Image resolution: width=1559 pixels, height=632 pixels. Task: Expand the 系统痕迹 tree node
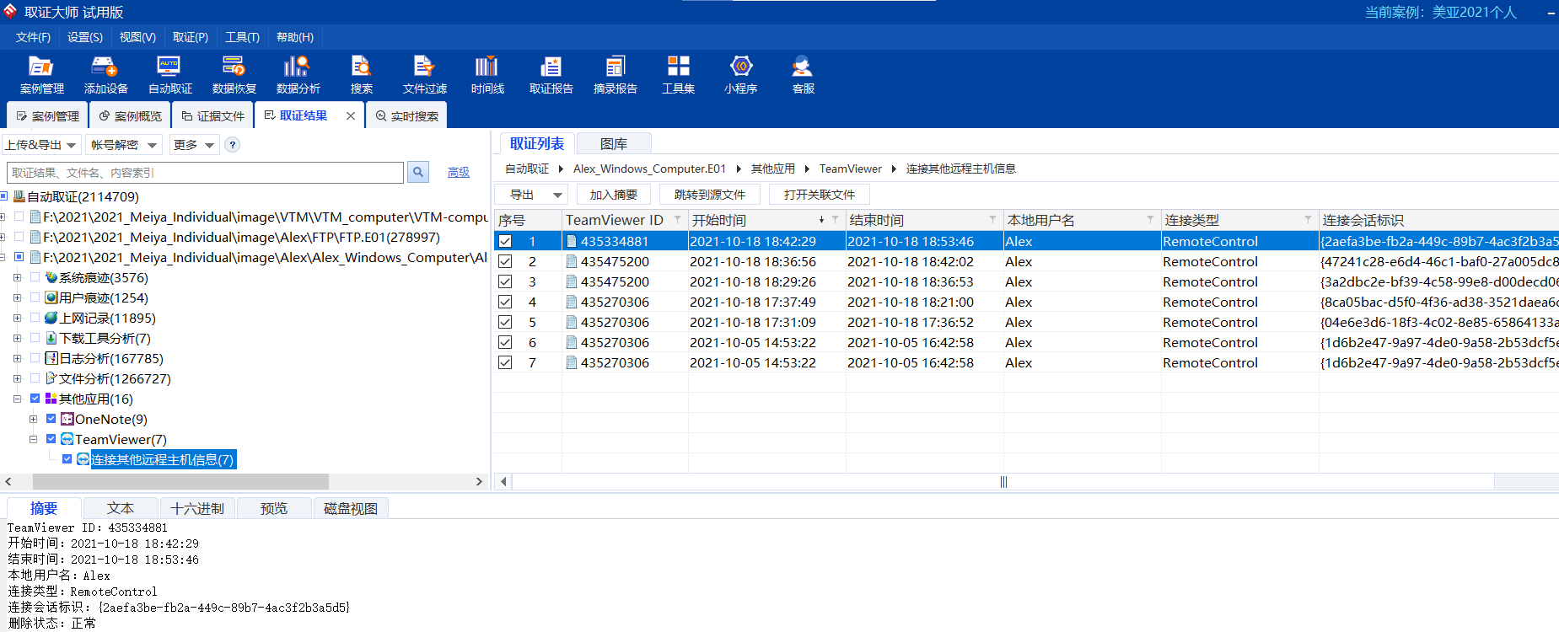tap(17, 277)
